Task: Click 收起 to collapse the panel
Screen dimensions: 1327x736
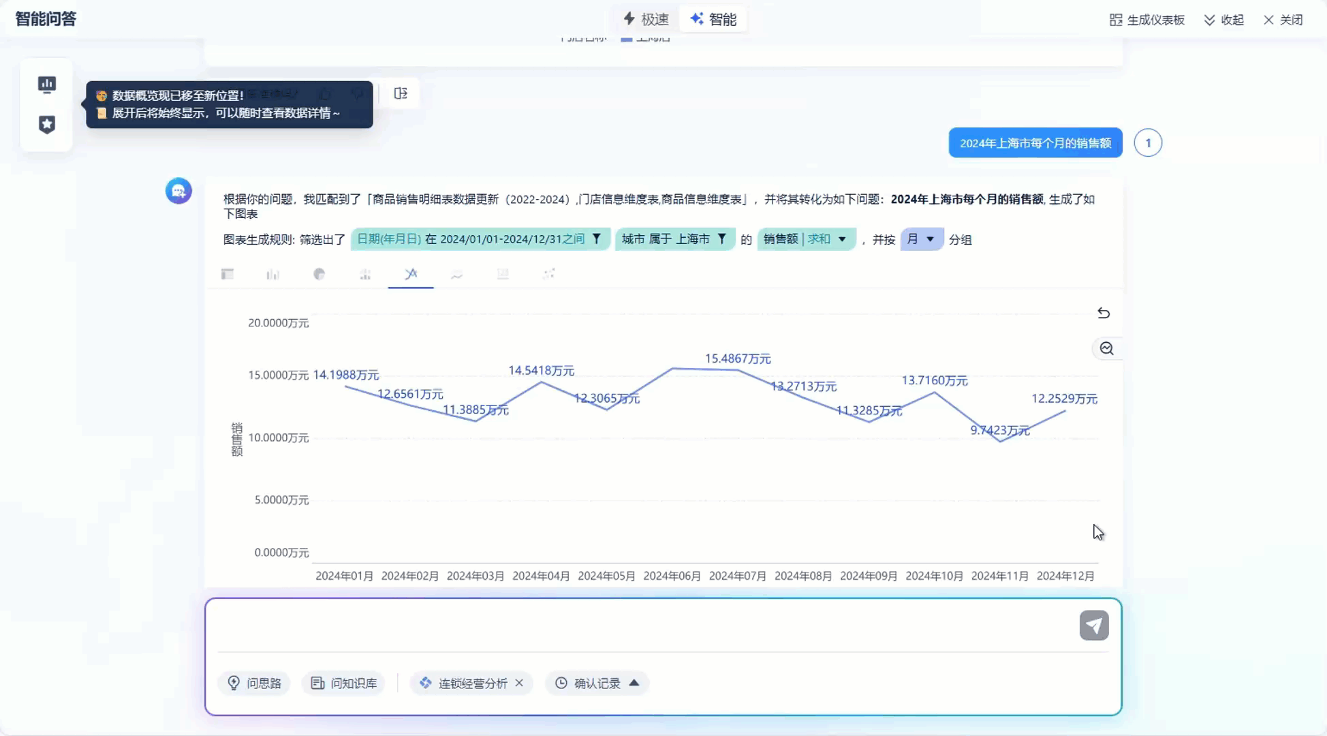Action: pyautogui.click(x=1224, y=20)
